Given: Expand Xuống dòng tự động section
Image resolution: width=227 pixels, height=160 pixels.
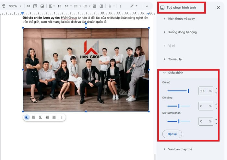Looking at the screenshot, I should click(x=180, y=32).
